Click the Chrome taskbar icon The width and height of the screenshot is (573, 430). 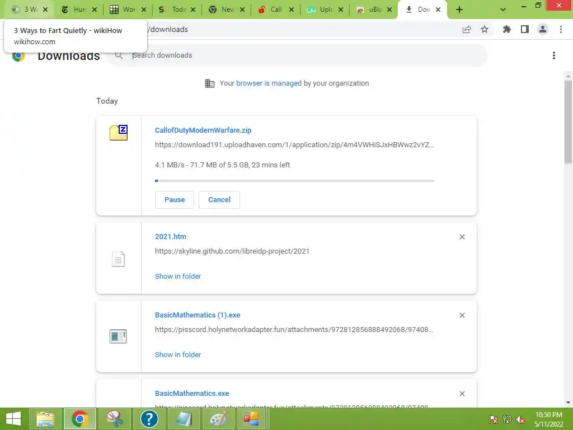79,419
